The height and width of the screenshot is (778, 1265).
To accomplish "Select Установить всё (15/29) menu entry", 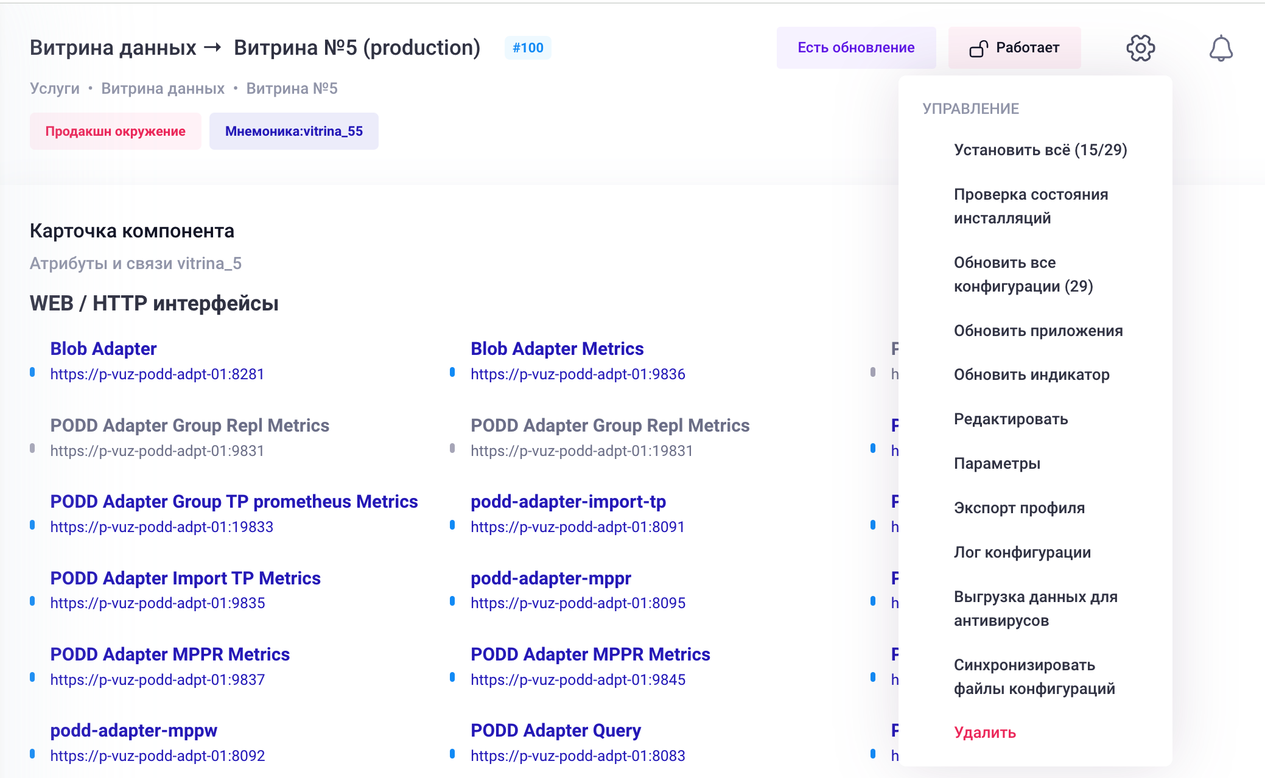I will (1040, 150).
